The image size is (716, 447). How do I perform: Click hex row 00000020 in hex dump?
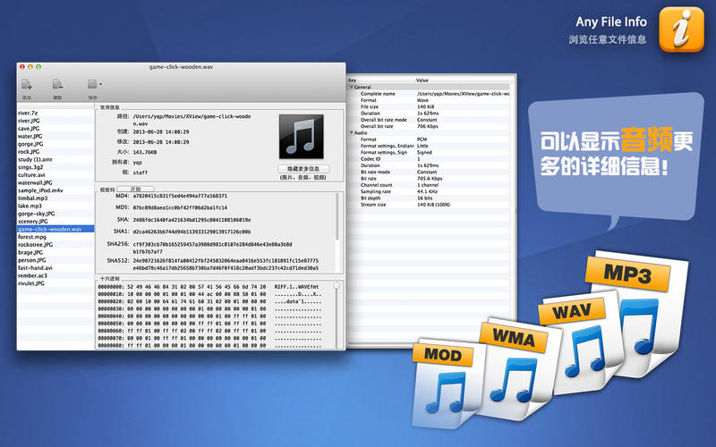click(x=209, y=301)
